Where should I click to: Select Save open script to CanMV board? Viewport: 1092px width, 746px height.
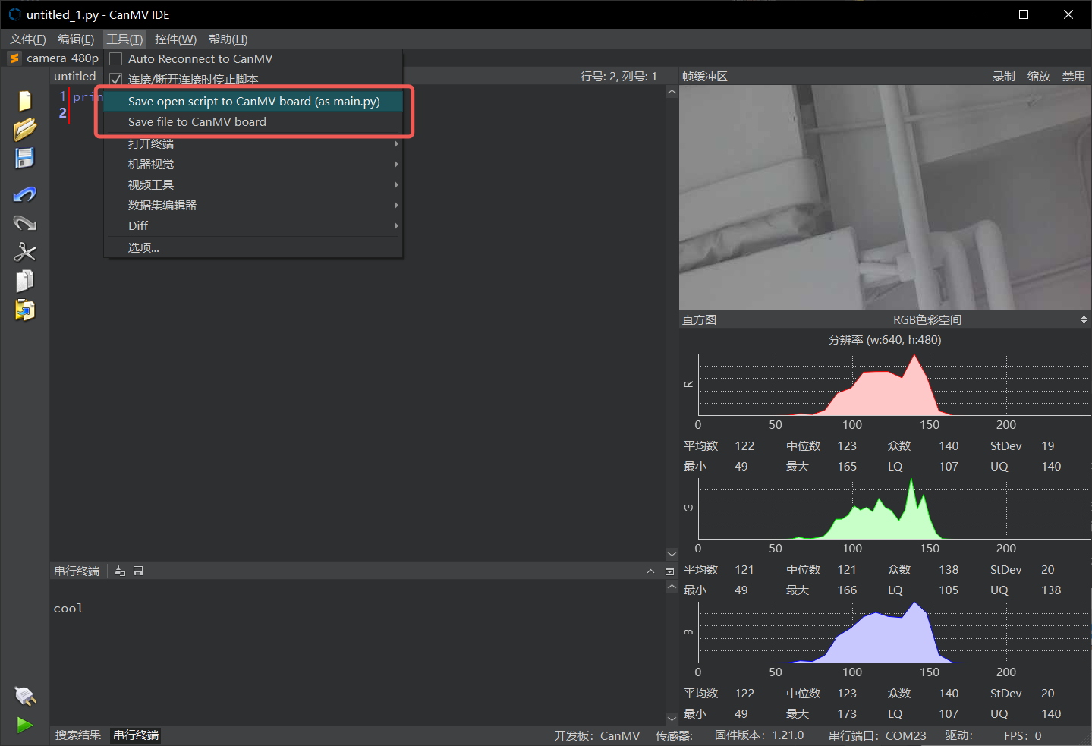point(253,102)
